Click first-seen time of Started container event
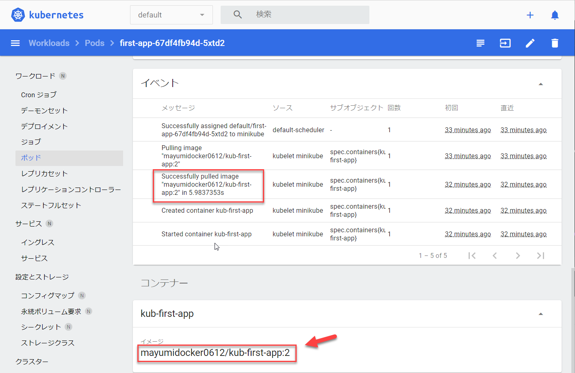This screenshot has width=575, height=373. [468, 234]
